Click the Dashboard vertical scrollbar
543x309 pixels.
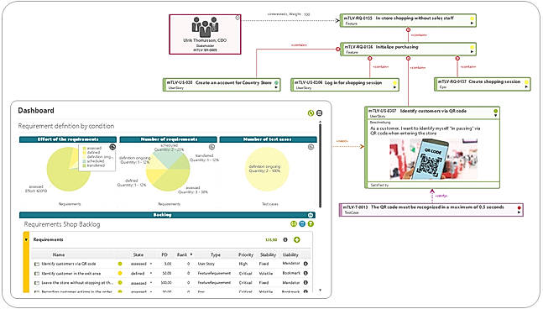(320, 165)
